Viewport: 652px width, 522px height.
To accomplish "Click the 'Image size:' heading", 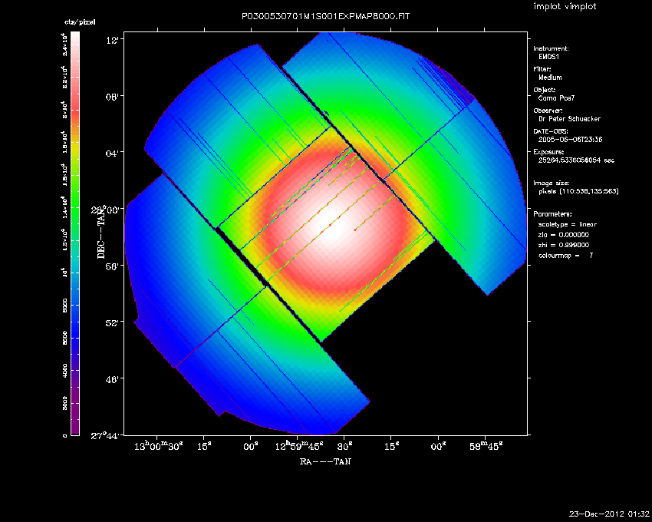I will coord(552,183).
